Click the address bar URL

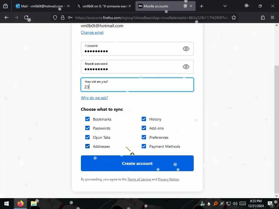point(151,18)
